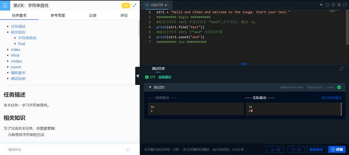Click the 说点什么 comment input field
349x155 pixels.
click(64, 150)
